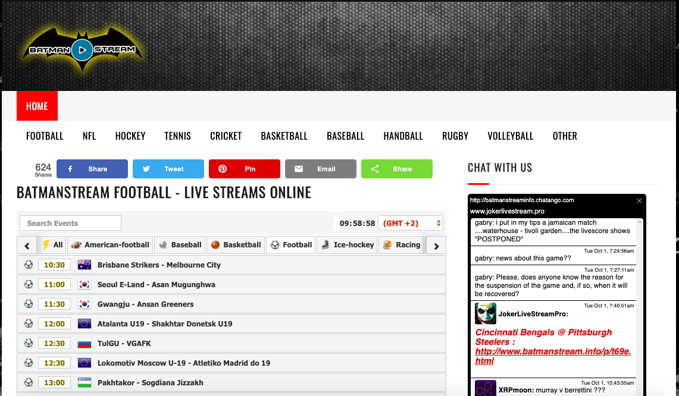
Task: Click soccer ball icon in Atalanta U19 row
Action: [29, 323]
